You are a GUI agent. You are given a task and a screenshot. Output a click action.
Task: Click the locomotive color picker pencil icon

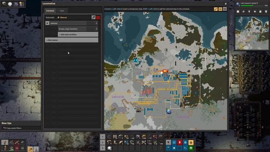[x=93, y=17]
